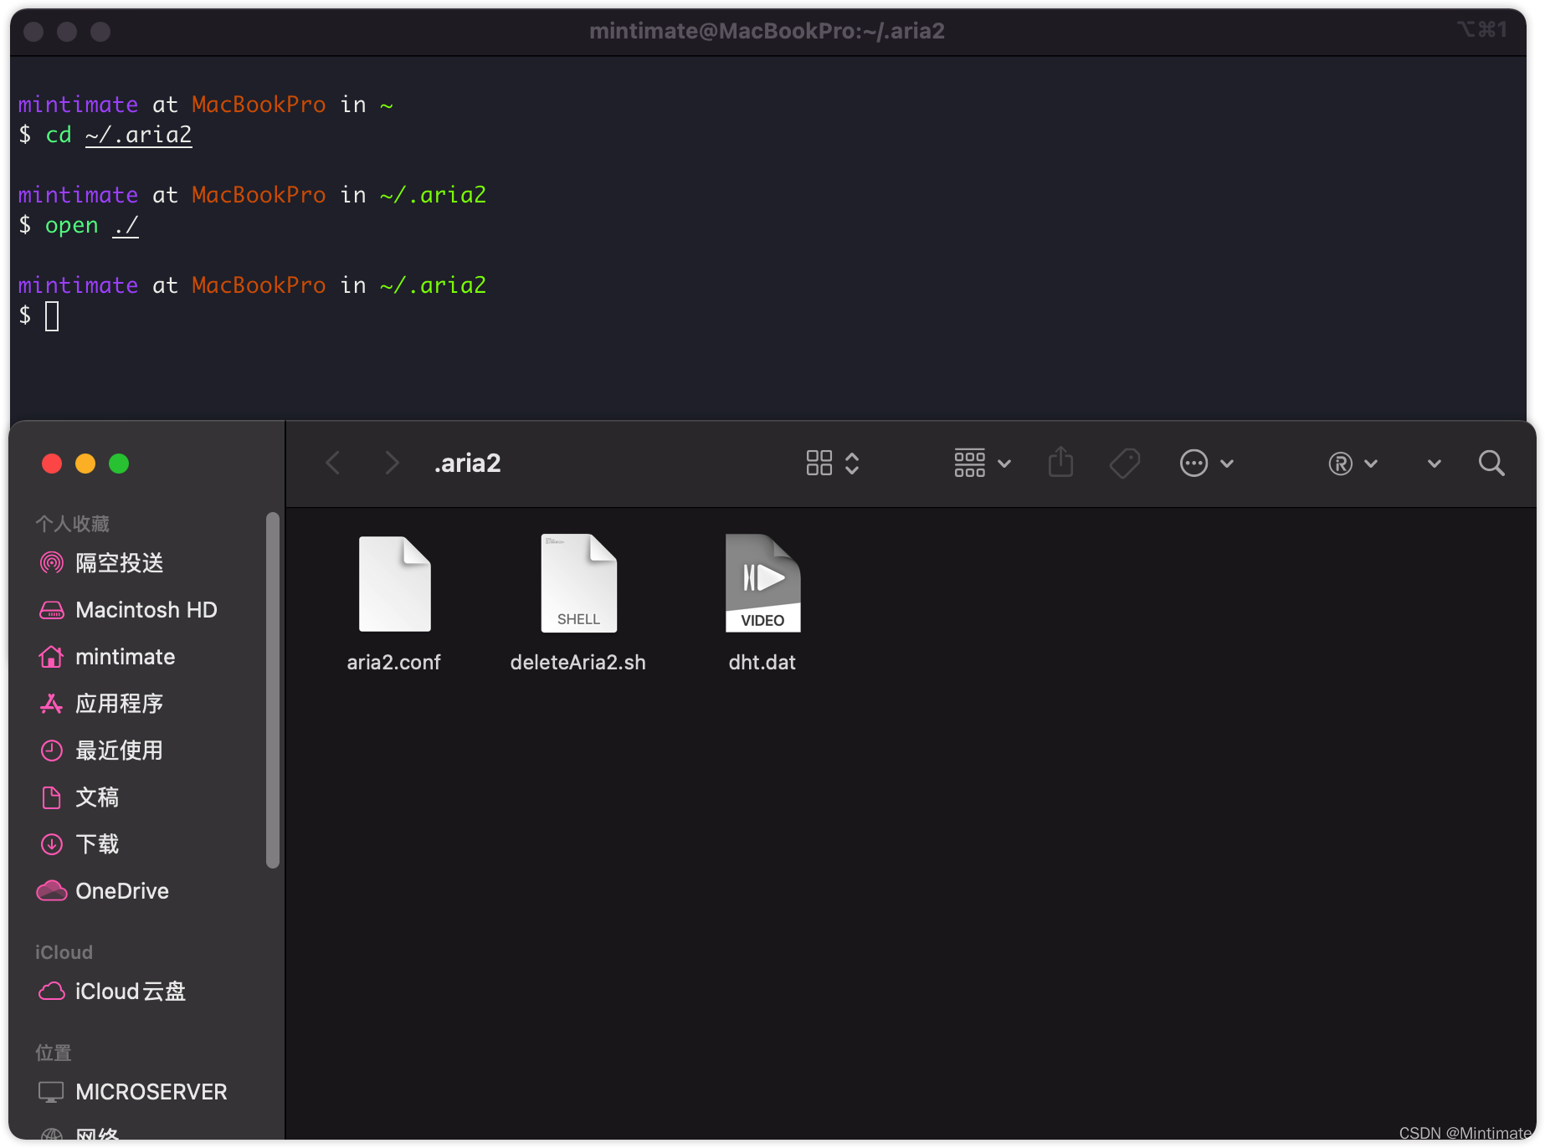1545x1148 pixels.
Task: Expand the chevron beside actions ellipsis
Action: pos(1227,464)
